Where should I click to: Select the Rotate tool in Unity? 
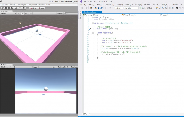[12, 8]
